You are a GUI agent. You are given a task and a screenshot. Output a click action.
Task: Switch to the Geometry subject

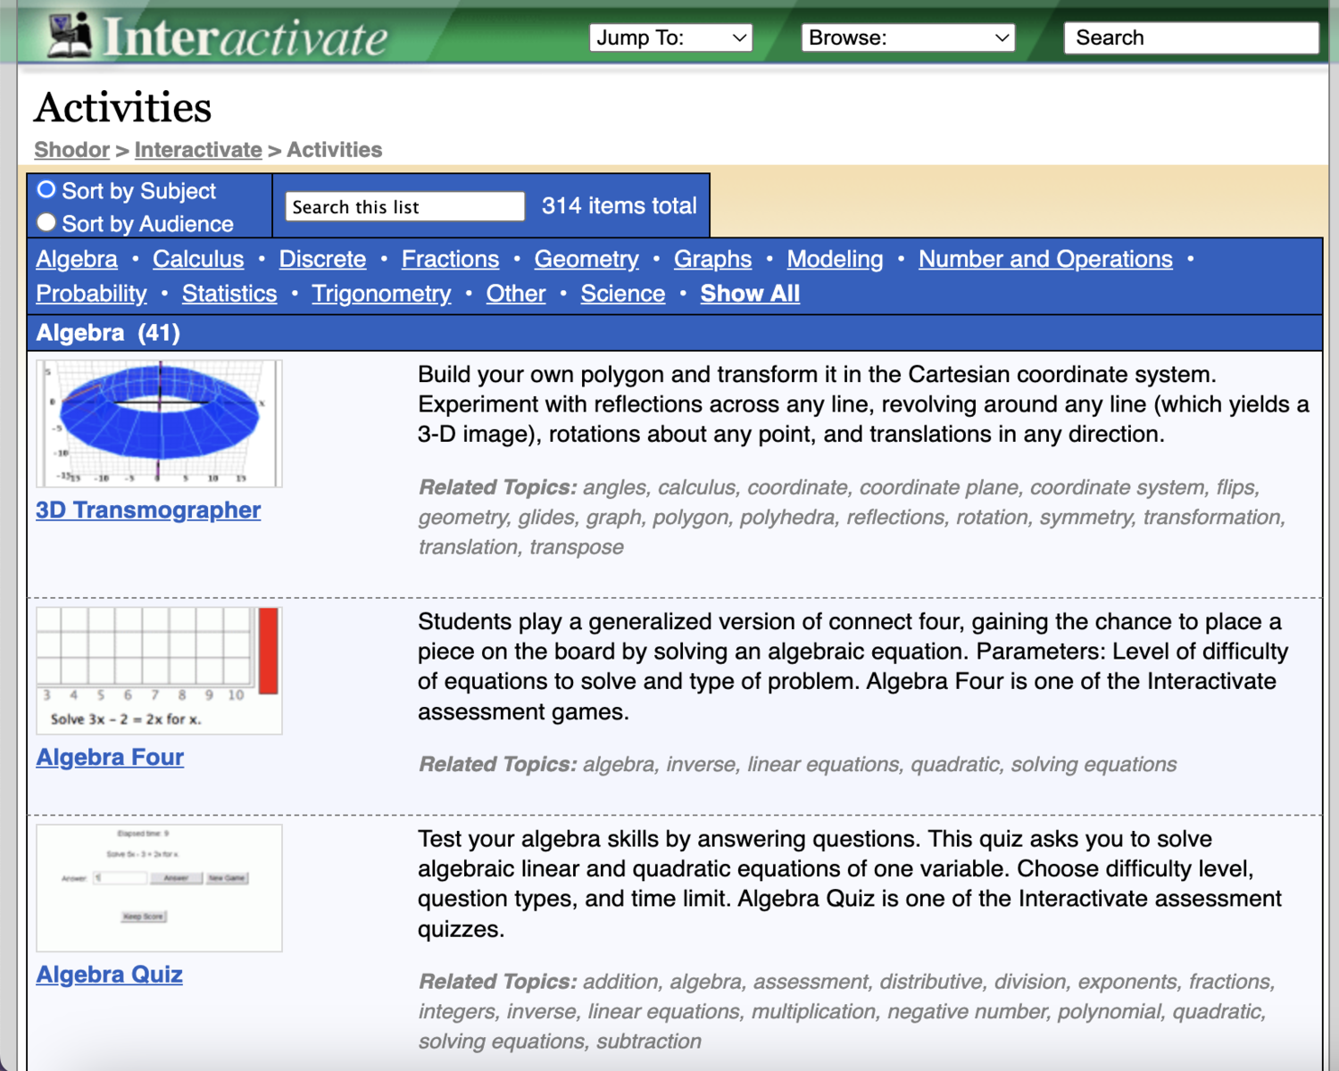click(586, 259)
